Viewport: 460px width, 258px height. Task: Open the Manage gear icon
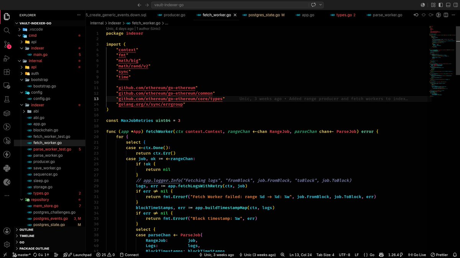pos(7,245)
